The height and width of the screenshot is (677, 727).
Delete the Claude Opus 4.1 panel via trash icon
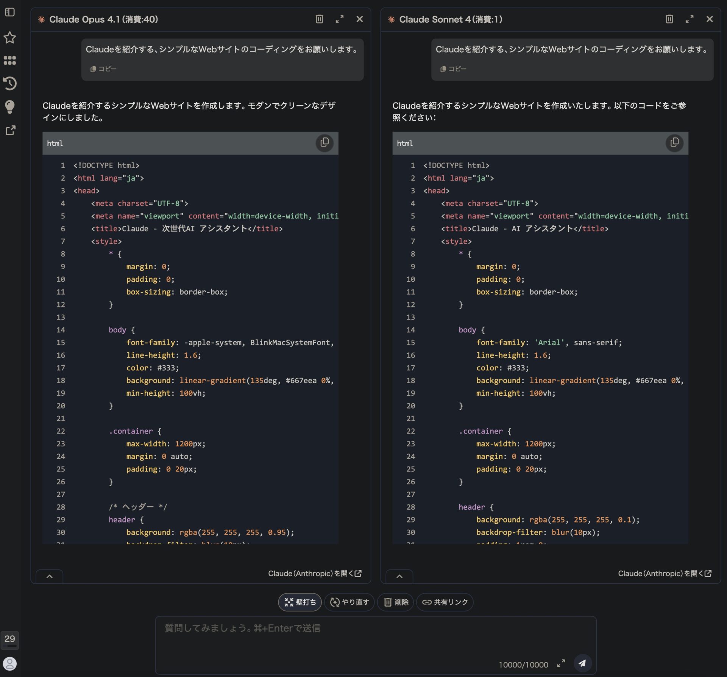coord(320,19)
